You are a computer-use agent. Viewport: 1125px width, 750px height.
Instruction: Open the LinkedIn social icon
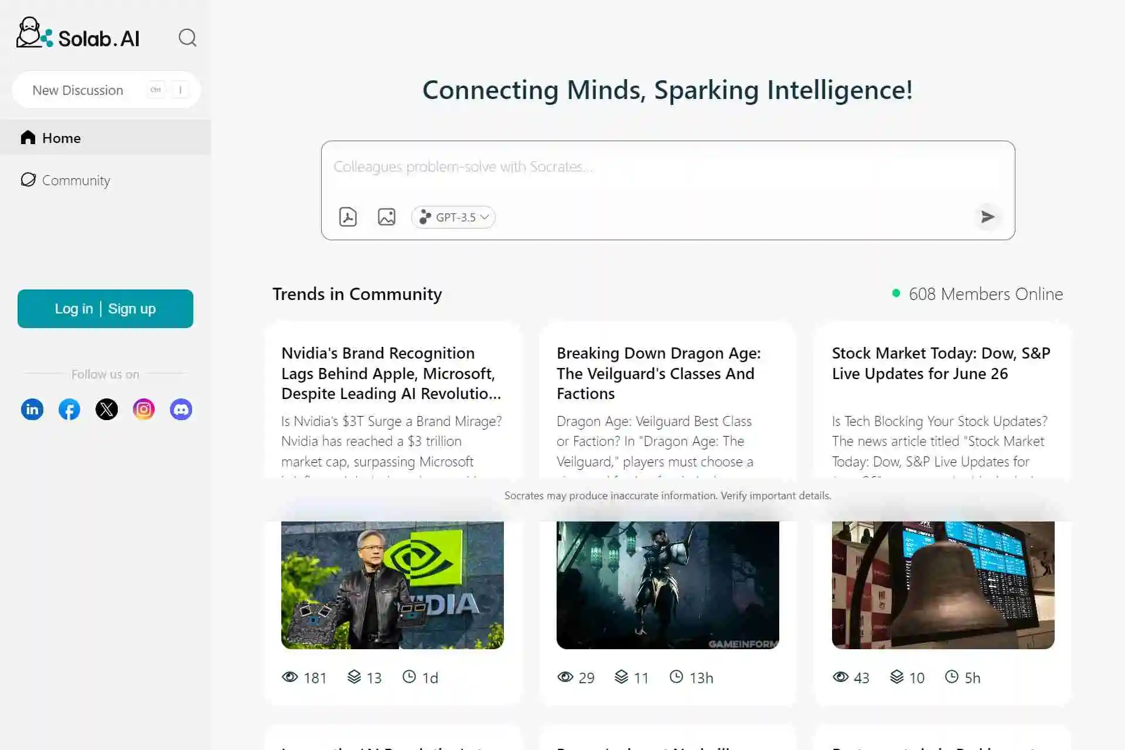coord(32,409)
